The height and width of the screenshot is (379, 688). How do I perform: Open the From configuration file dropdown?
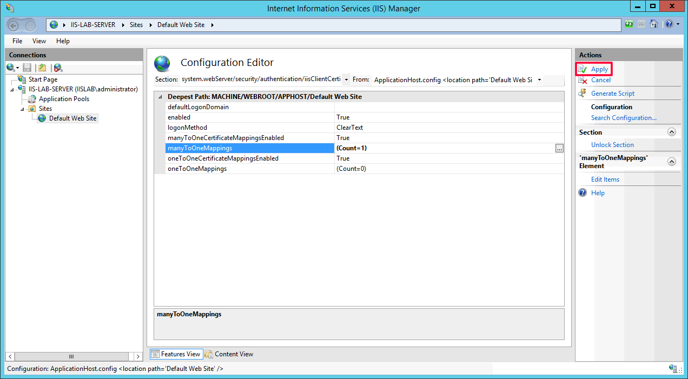click(x=539, y=79)
